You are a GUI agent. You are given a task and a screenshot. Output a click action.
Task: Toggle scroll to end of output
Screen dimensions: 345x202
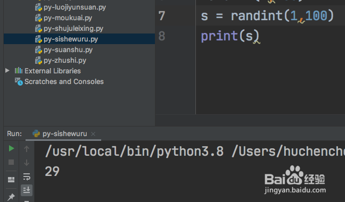27,190
